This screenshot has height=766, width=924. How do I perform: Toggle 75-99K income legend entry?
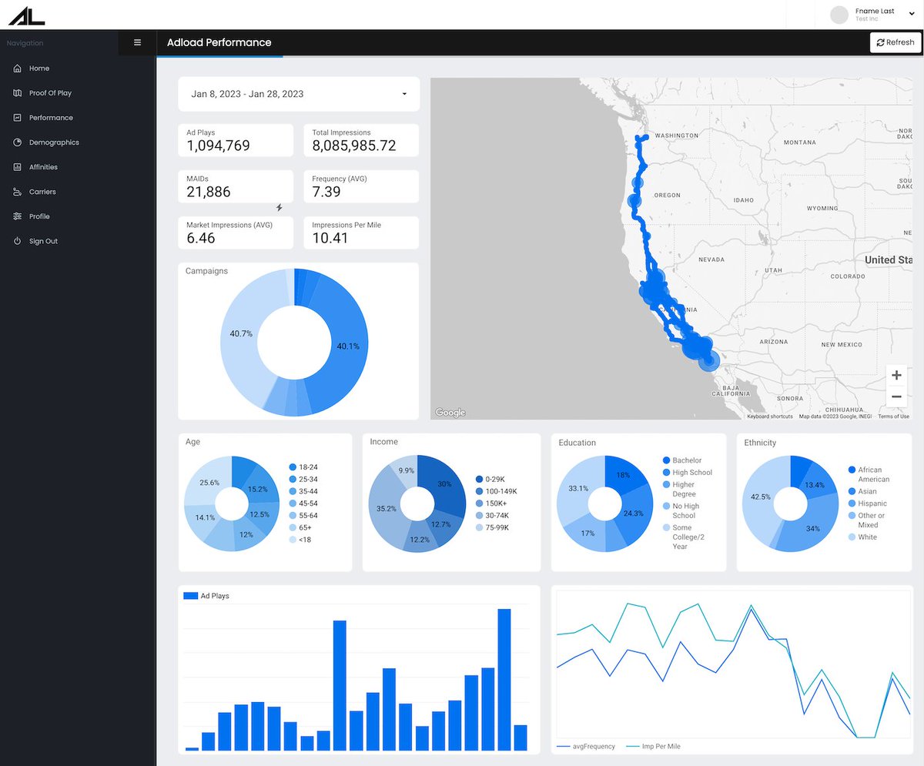[492, 527]
